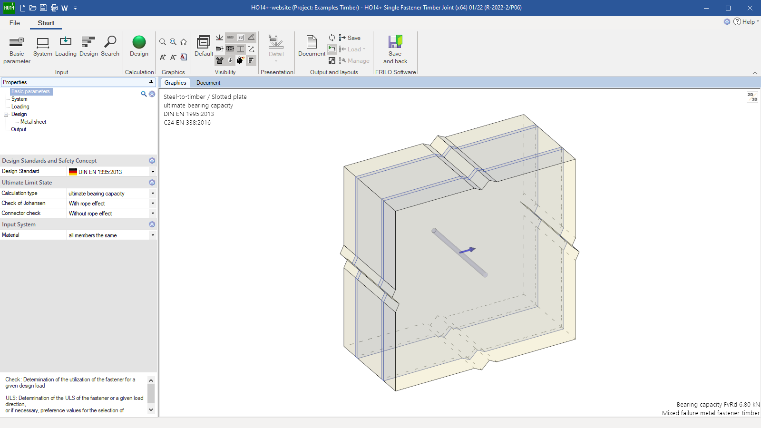
Task: Toggle the I-beam section visibility
Action: [241, 49]
